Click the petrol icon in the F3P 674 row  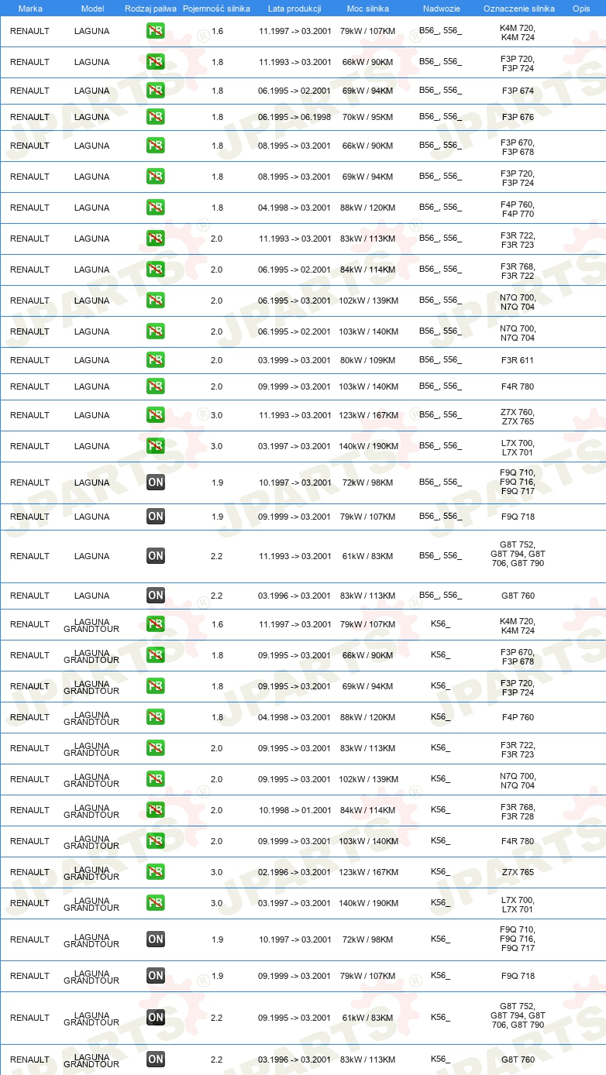[156, 91]
